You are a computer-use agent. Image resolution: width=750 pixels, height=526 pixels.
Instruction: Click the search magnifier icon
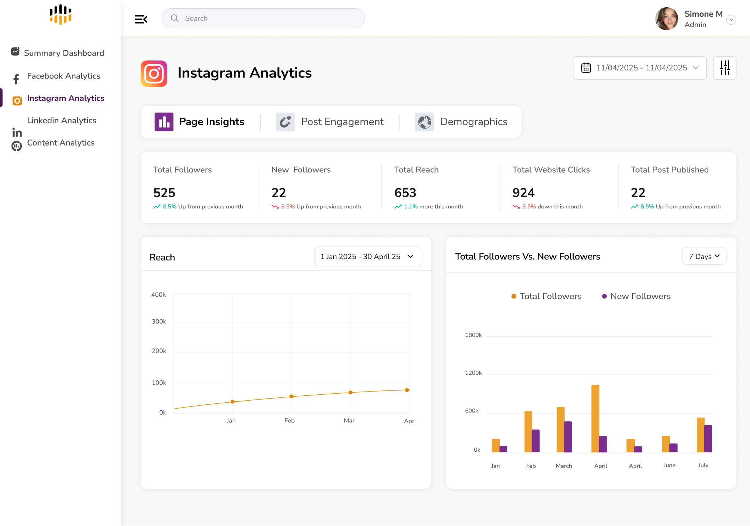tap(175, 18)
